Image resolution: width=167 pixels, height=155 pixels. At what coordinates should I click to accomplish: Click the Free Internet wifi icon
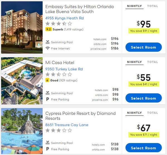[48, 49]
